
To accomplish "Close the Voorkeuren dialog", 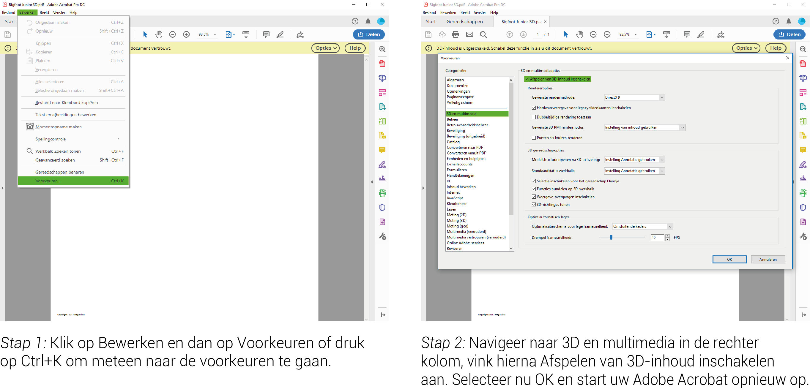I will tap(787, 58).
